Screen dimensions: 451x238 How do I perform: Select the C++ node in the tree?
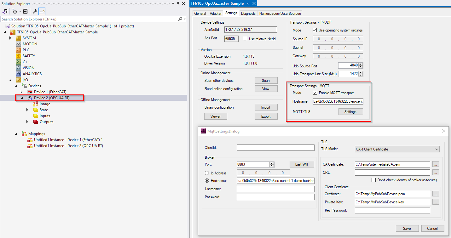pos(26,62)
